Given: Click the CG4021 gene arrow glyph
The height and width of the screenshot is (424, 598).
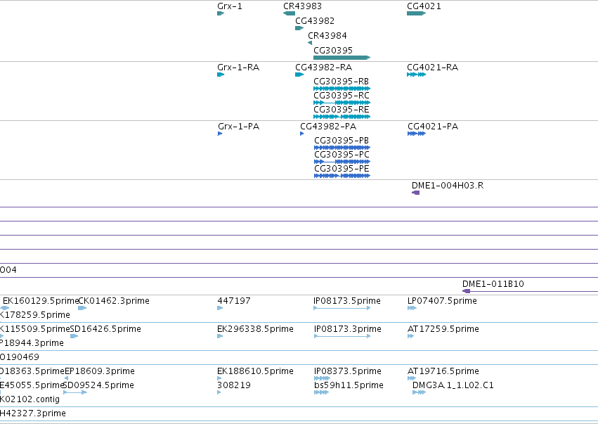Looking at the screenshot, I should tap(416, 13).
